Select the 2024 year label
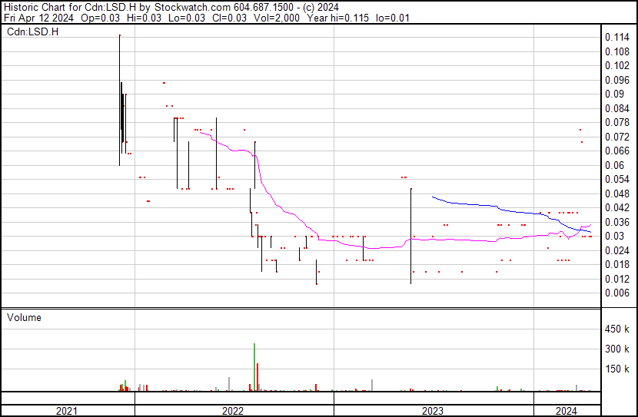Screen dimensions: 638x417 click(567, 411)
